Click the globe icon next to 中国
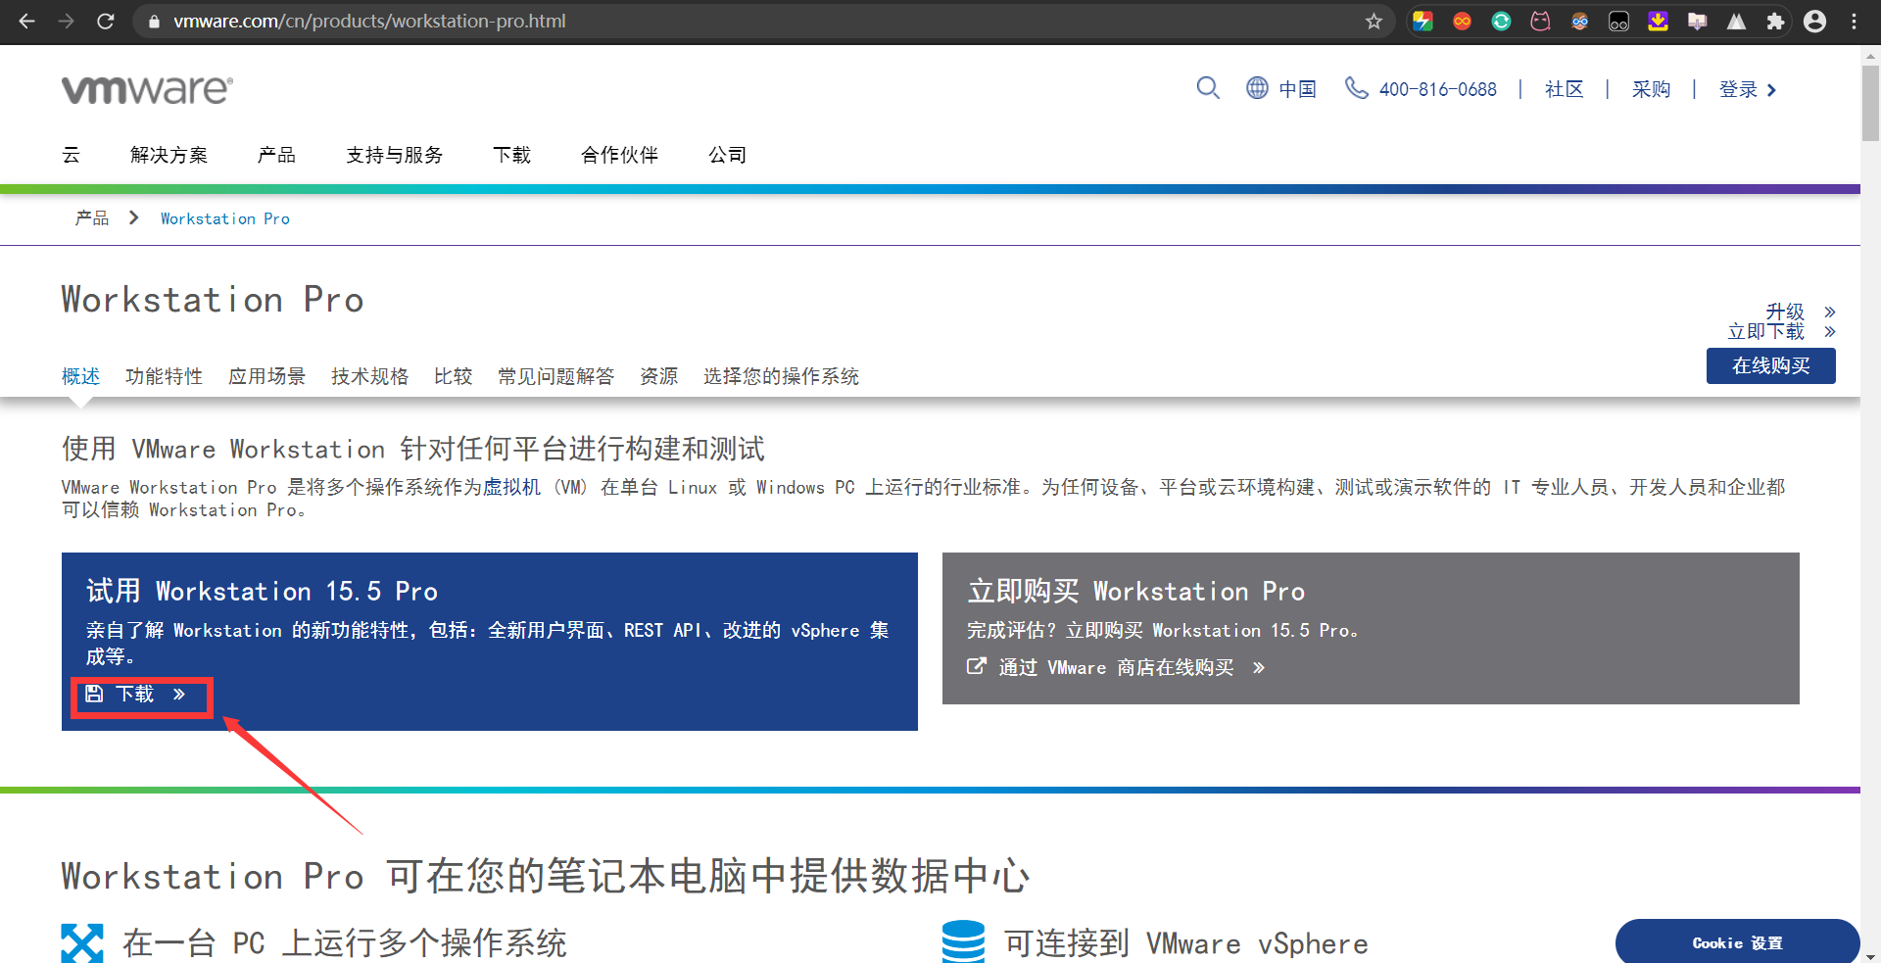The width and height of the screenshot is (1881, 963). 1258,88
